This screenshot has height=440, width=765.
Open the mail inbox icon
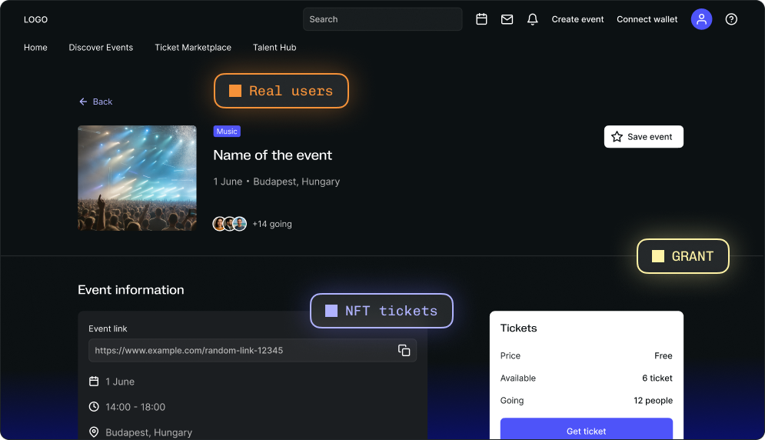[507, 19]
